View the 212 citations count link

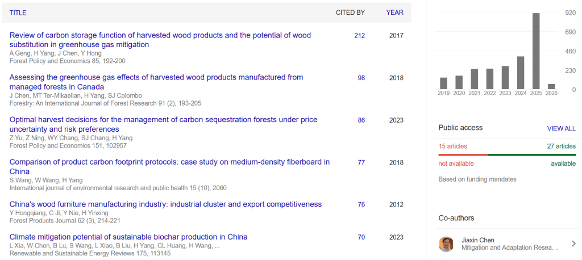359,36
